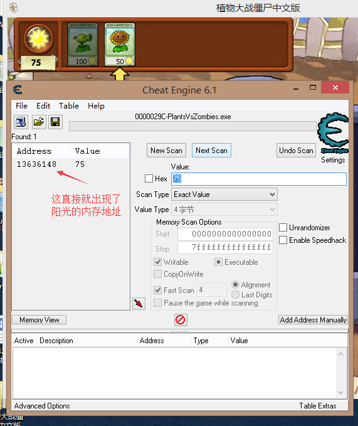
Task: Enable Speedhack checkbox
Action: point(283,240)
